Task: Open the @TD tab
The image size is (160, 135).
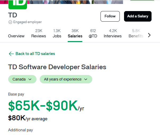Action: tap(93, 33)
